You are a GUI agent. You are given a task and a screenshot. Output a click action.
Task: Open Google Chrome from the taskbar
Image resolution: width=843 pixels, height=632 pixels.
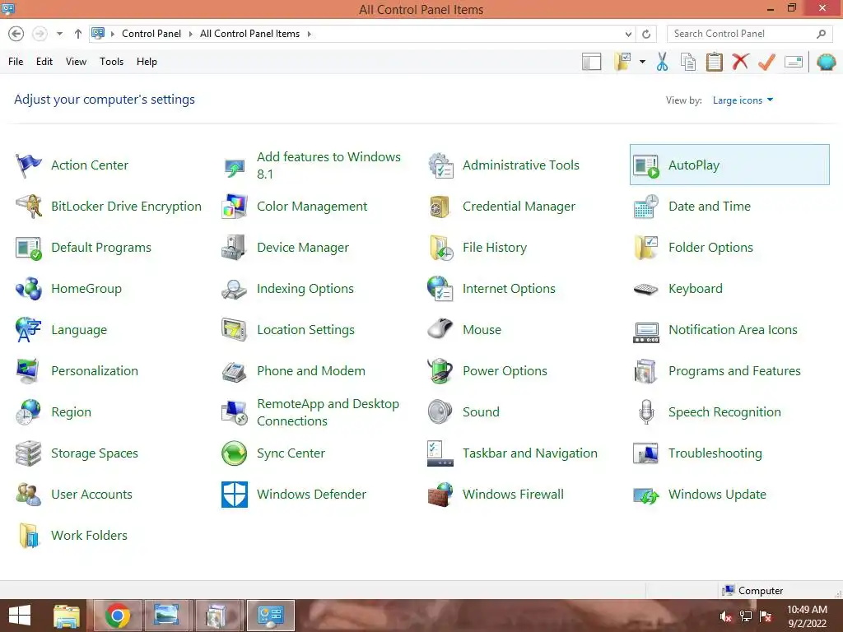click(117, 616)
